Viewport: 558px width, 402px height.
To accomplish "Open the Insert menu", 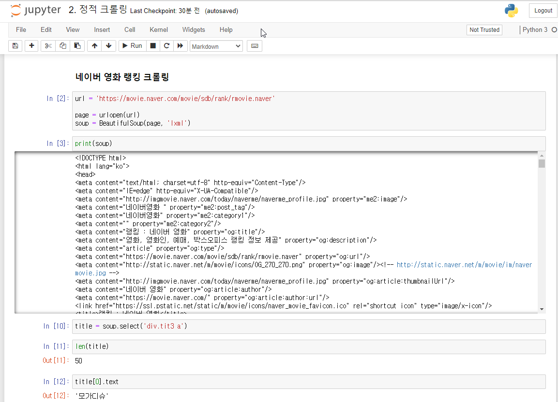I will 102,30.
